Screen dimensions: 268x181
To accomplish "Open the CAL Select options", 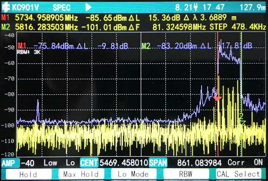I will [x=239, y=174].
